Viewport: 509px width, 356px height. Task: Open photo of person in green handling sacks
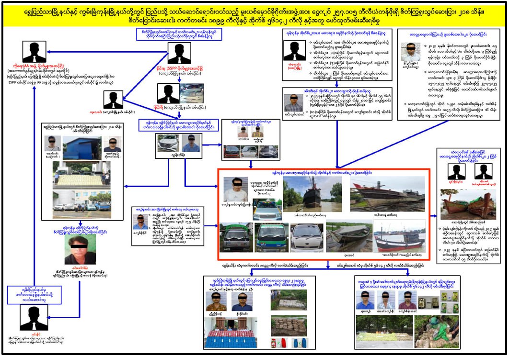pyautogui.click(x=437, y=332)
